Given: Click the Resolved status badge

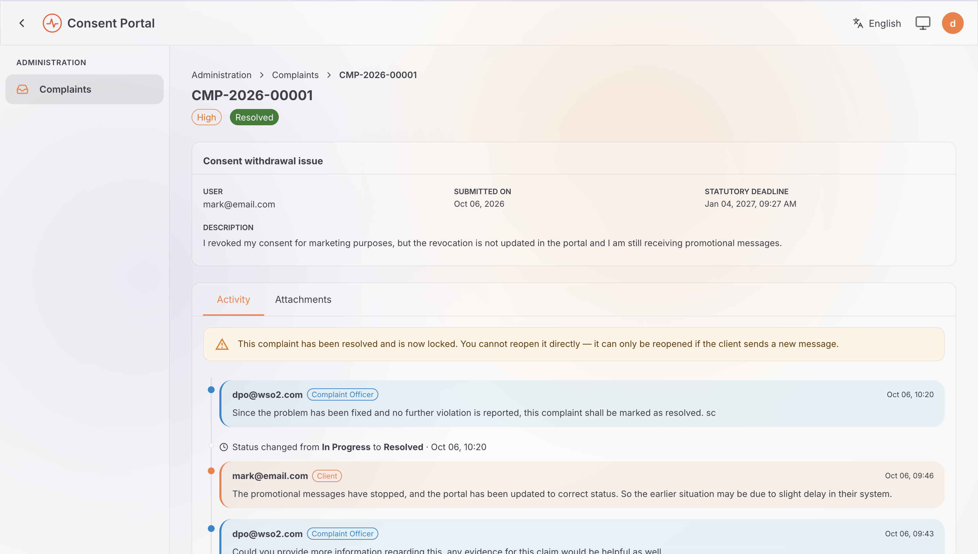Looking at the screenshot, I should 254,117.
